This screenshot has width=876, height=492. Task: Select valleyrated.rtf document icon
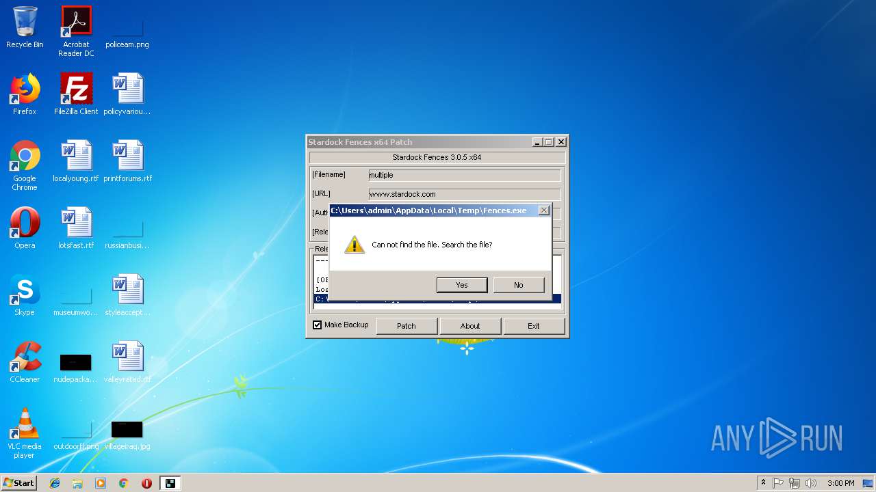click(127, 362)
